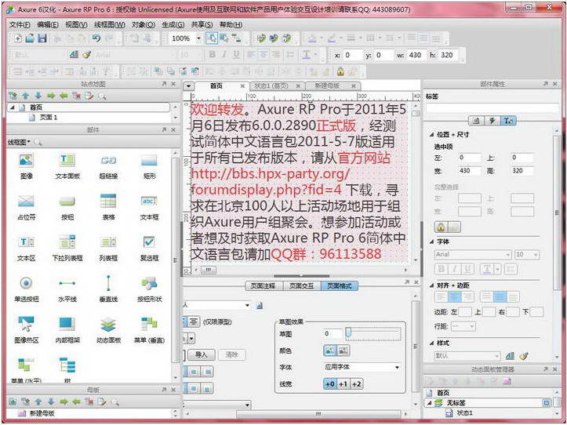The image size is (567, 425).
Task: Select the 复选框 checkbox widget
Action: pyautogui.click(x=149, y=248)
